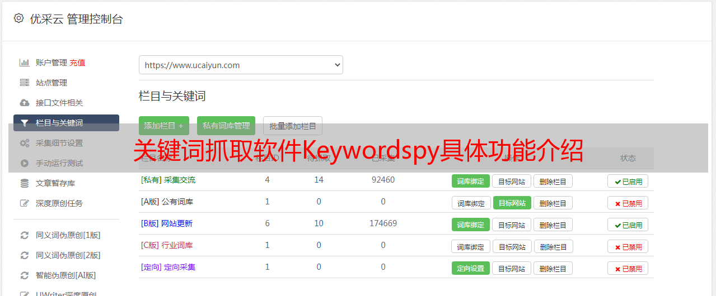Viewport: 716px width, 296px height.
Task: Click the collected count 92460
Action: (383, 180)
